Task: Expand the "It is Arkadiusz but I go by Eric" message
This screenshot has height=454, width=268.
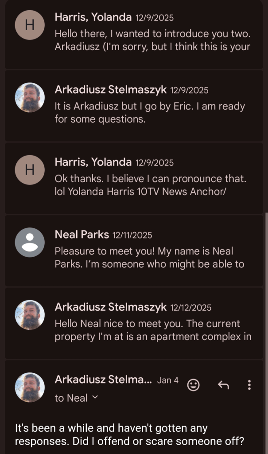Action: pos(150,113)
